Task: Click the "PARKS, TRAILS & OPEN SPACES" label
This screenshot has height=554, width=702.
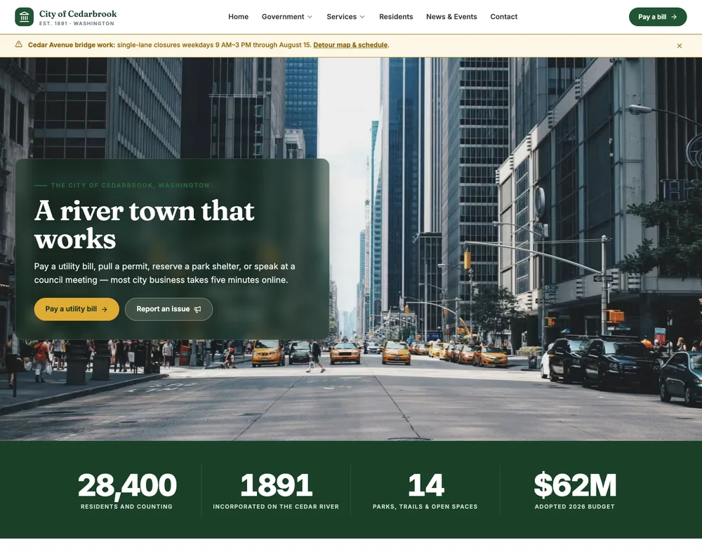Action: tap(425, 506)
